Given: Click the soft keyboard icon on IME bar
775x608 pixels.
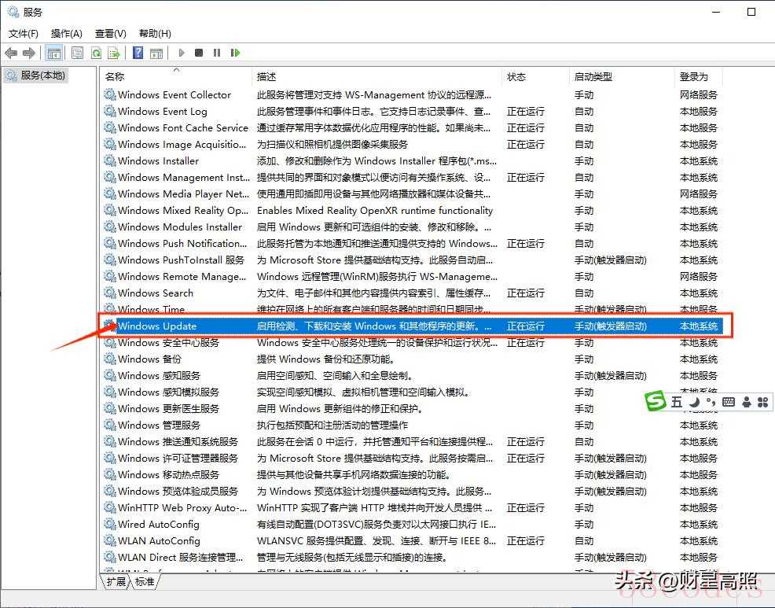Looking at the screenshot, I should pos(729,402).
